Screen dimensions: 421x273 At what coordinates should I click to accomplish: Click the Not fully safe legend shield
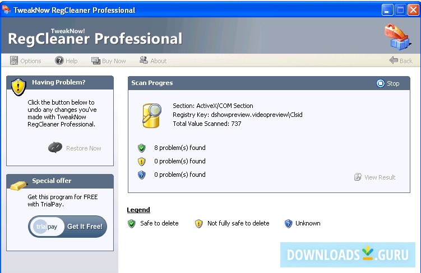(198, 223)
